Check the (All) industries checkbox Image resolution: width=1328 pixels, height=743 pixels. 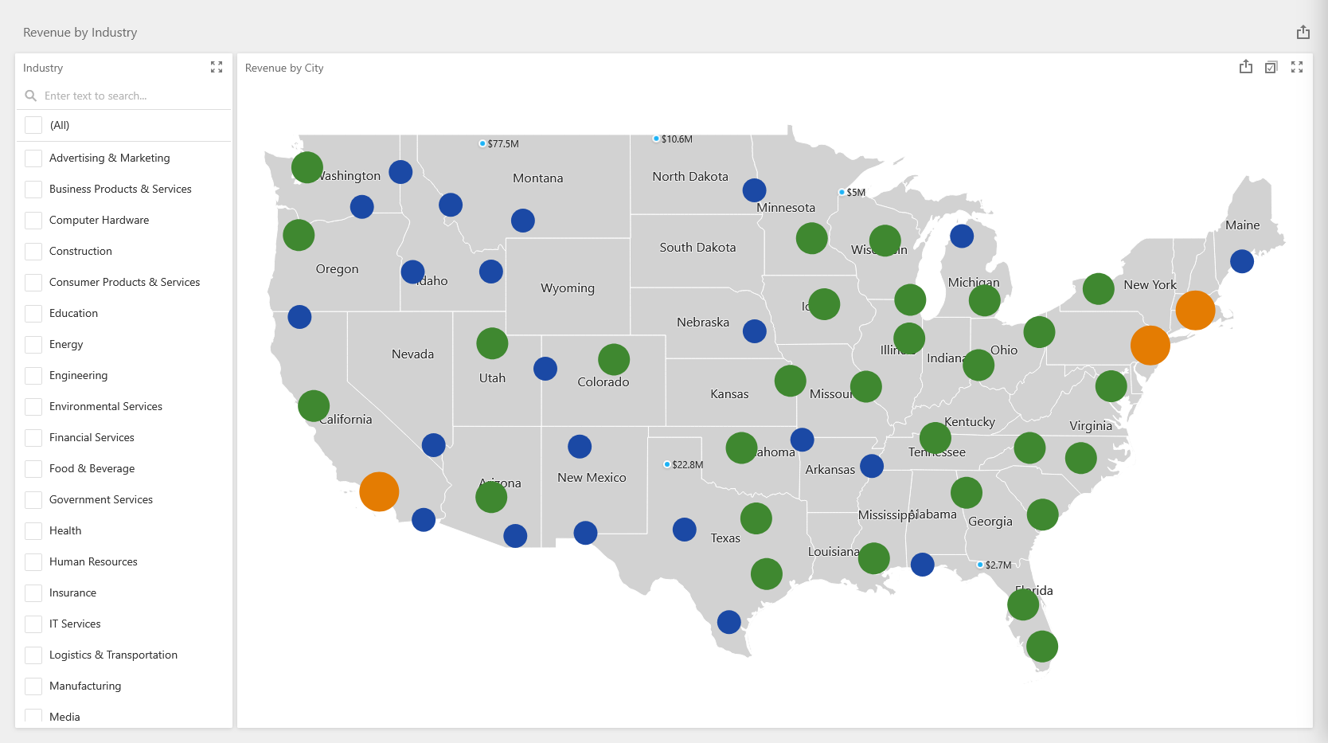pos(33,125)
